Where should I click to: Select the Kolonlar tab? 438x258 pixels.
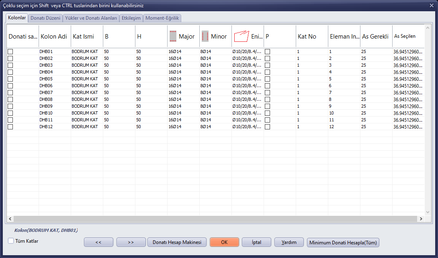pos(17,18)
